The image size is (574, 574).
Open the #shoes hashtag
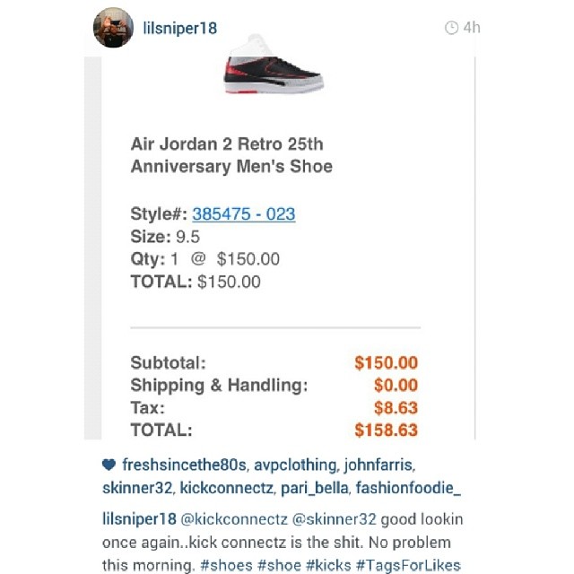point(226,565)
